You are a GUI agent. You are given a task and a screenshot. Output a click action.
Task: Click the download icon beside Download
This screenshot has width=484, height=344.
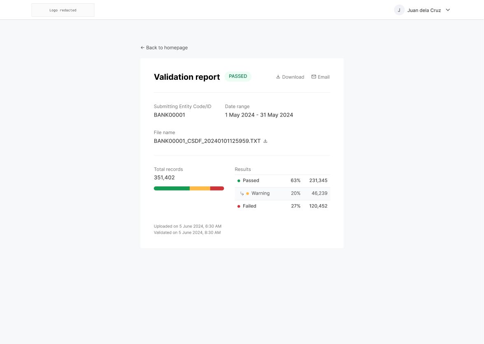(278, 77)
